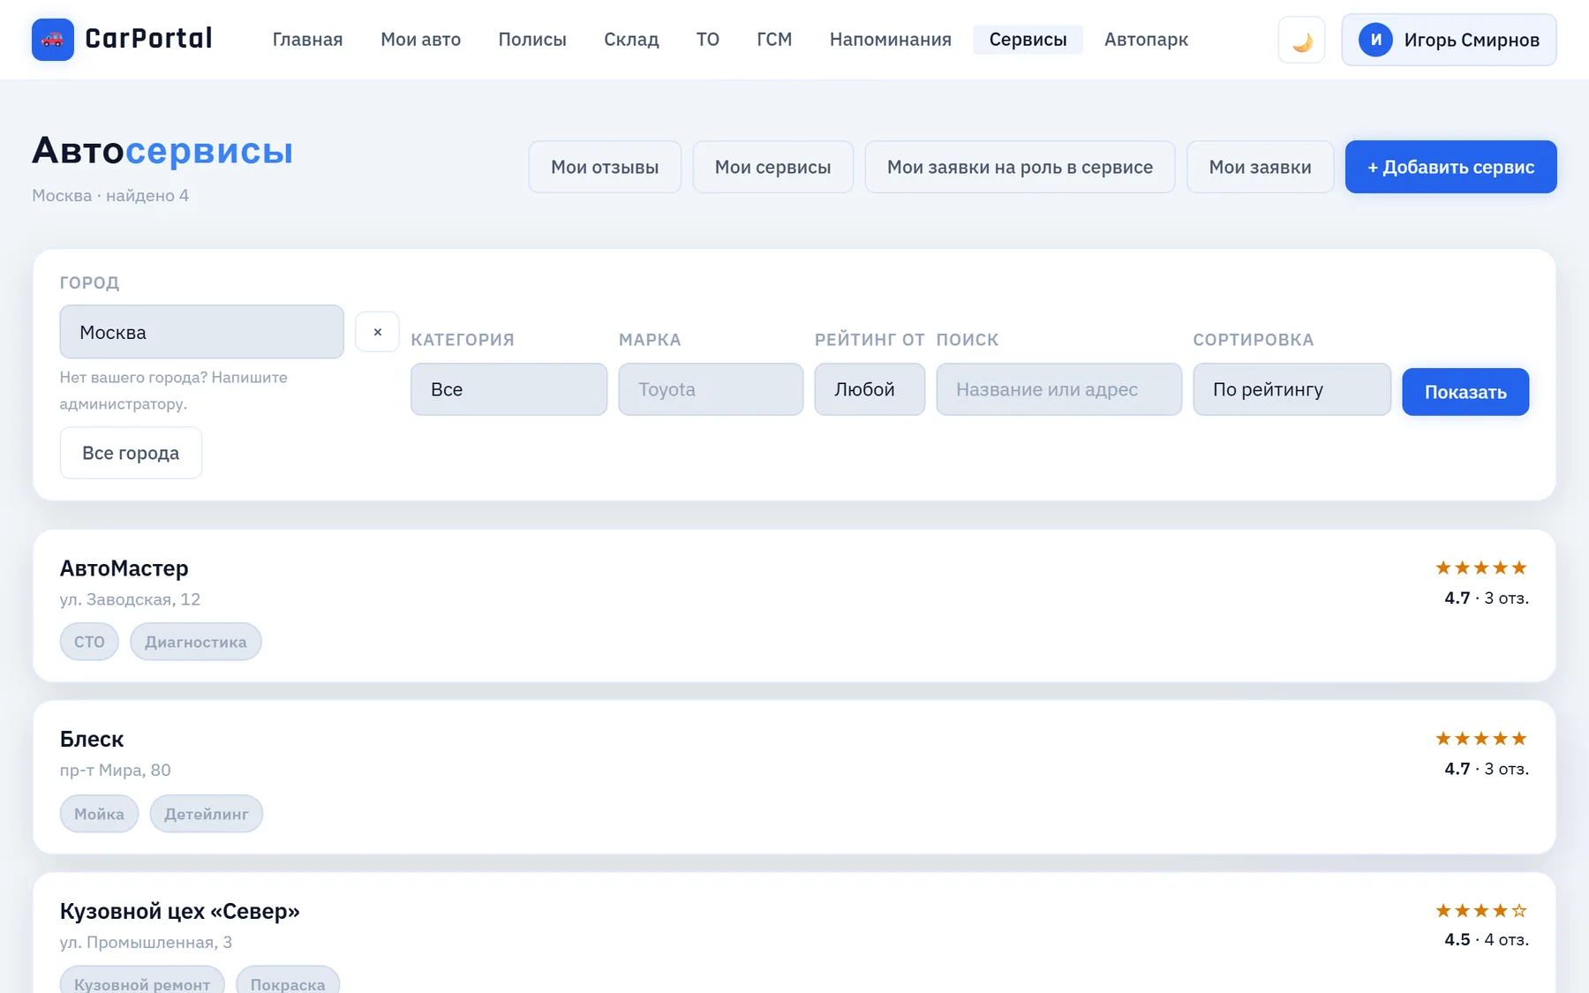The width and height of the screenshot is (1589, 993).
Task: Click the address ул. Заводская, 12
Action: 130,599
